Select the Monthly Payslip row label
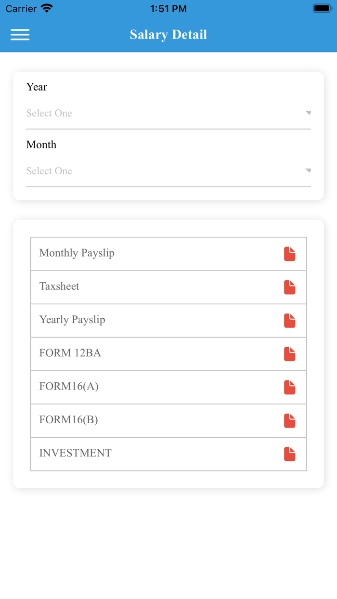The width and height of the screenshot is (337, 599). click(x=77, y=253)
